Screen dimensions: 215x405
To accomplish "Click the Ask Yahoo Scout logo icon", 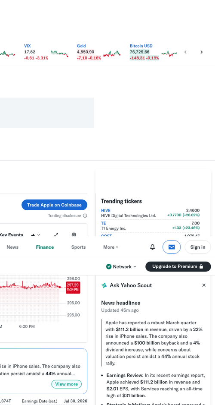I will (104, 285).
